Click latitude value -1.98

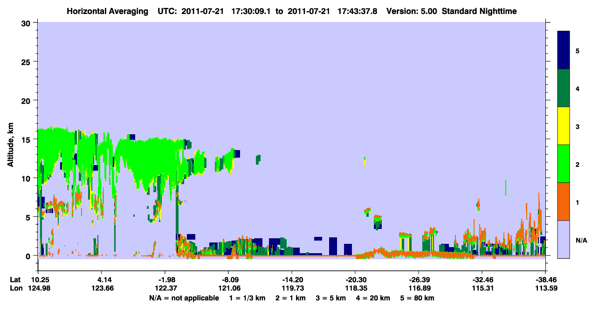(165, 280)
